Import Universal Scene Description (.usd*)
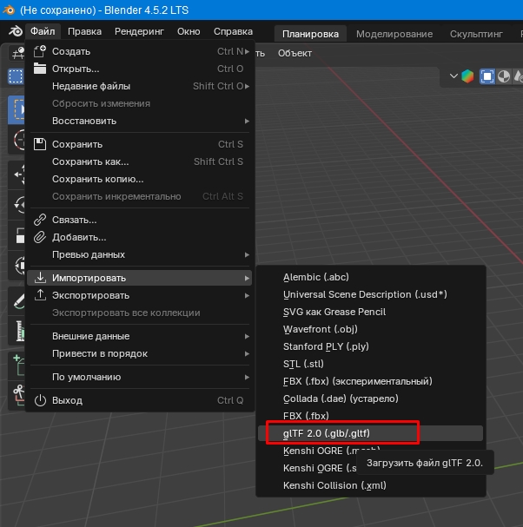The height and width of the screenshot is (527, 523). tap(370, 295)
